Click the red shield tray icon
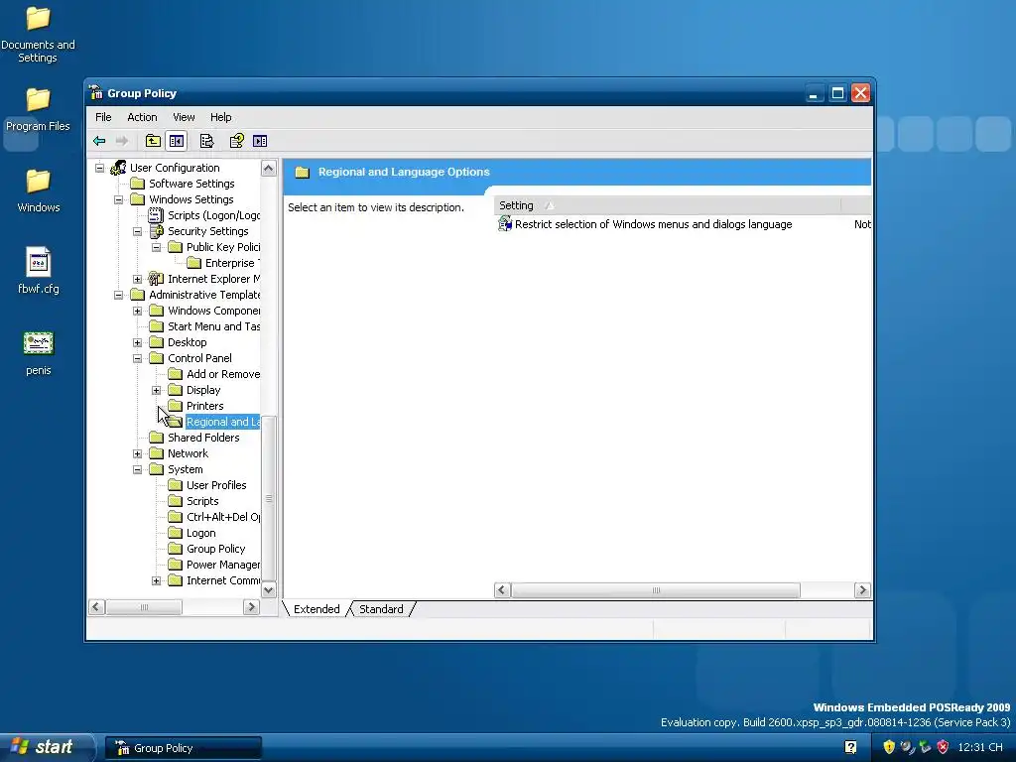 943,747
